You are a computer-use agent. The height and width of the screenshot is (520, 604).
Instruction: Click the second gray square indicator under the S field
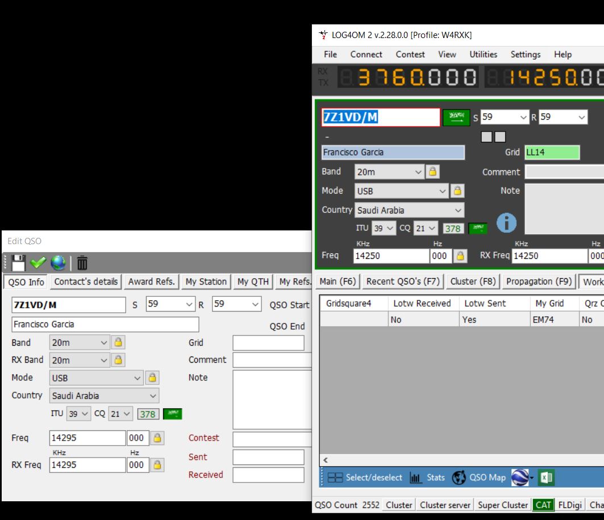pos(500,137)
